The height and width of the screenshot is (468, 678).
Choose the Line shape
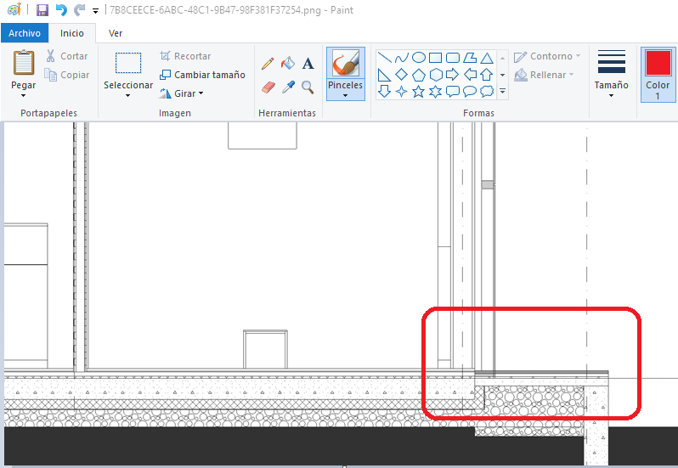tap(384, 58)
